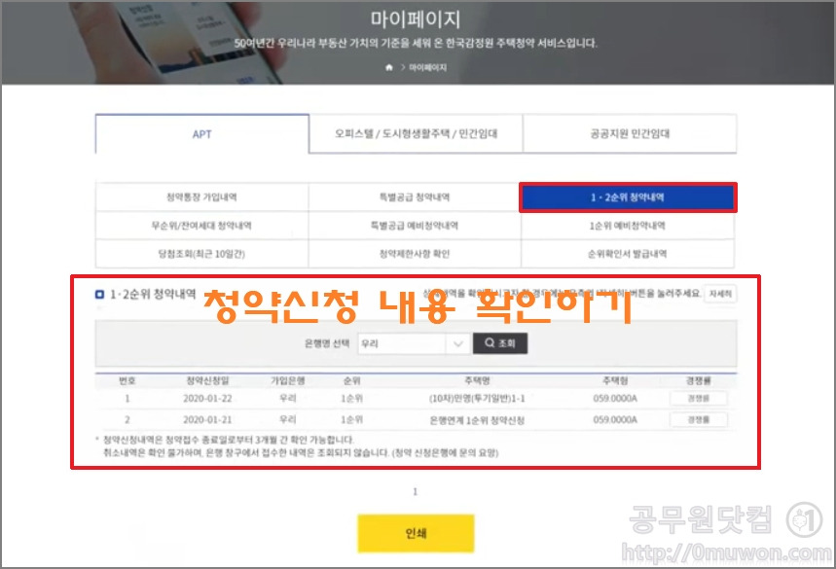Go to 특별공급 예비청약내역
This screenshot has height=569, width=836.
pyautogui.click(x=415, y=226)
